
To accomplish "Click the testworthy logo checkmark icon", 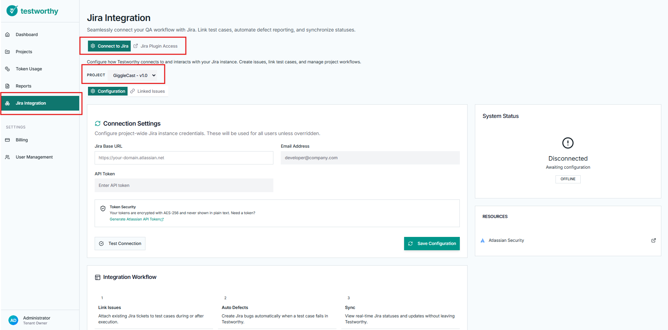I will [12, 11].
